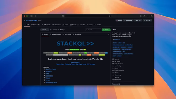Viewport: 176px width, 99px height.
Task: Select the Code of conduct file tab
Action: [55, 34]
